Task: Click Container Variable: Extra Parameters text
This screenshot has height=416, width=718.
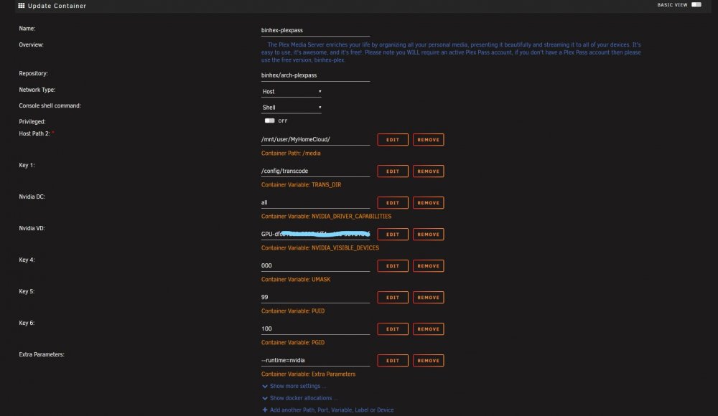Action: 308,374
